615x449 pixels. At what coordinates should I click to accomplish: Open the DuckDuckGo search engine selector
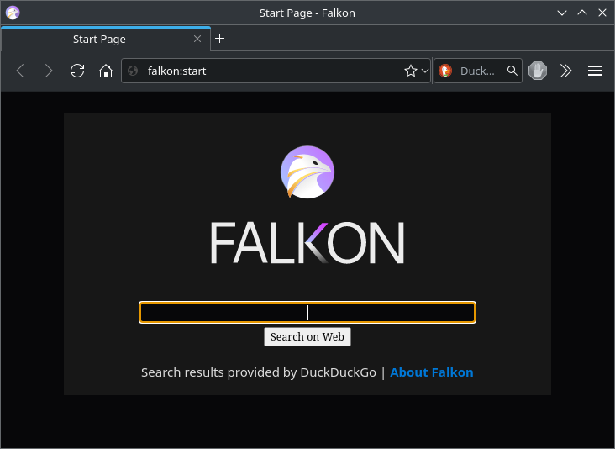pyautogui.click(x=445, y=71)
